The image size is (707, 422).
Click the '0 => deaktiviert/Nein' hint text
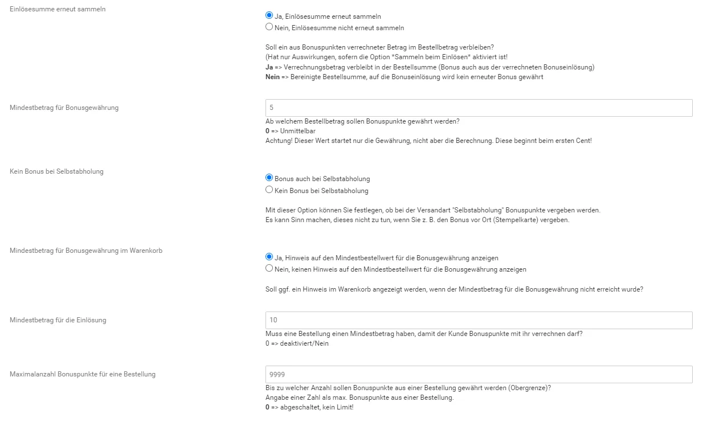(x=297, y=343)
